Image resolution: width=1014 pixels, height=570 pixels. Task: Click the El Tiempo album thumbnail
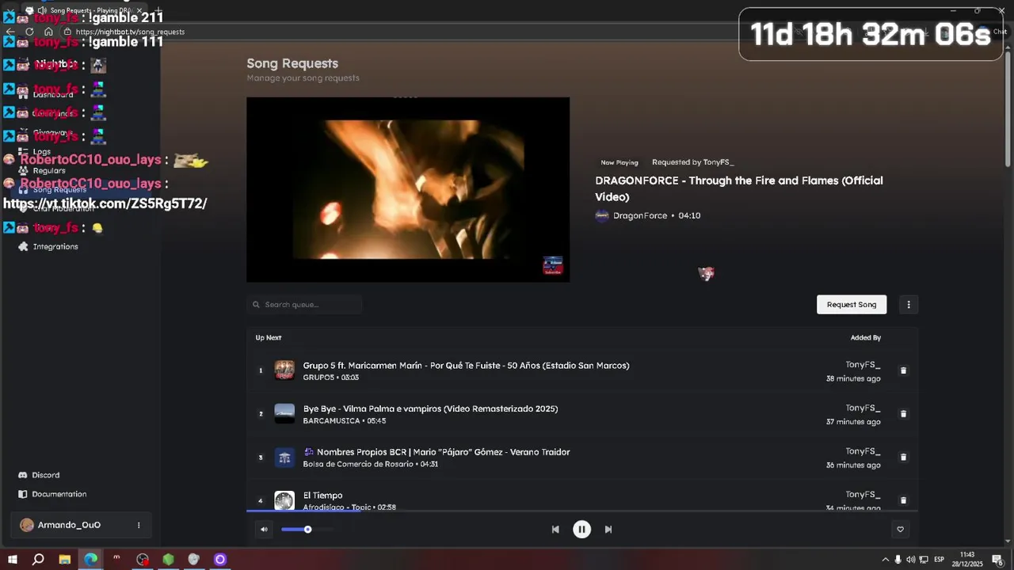284,500
